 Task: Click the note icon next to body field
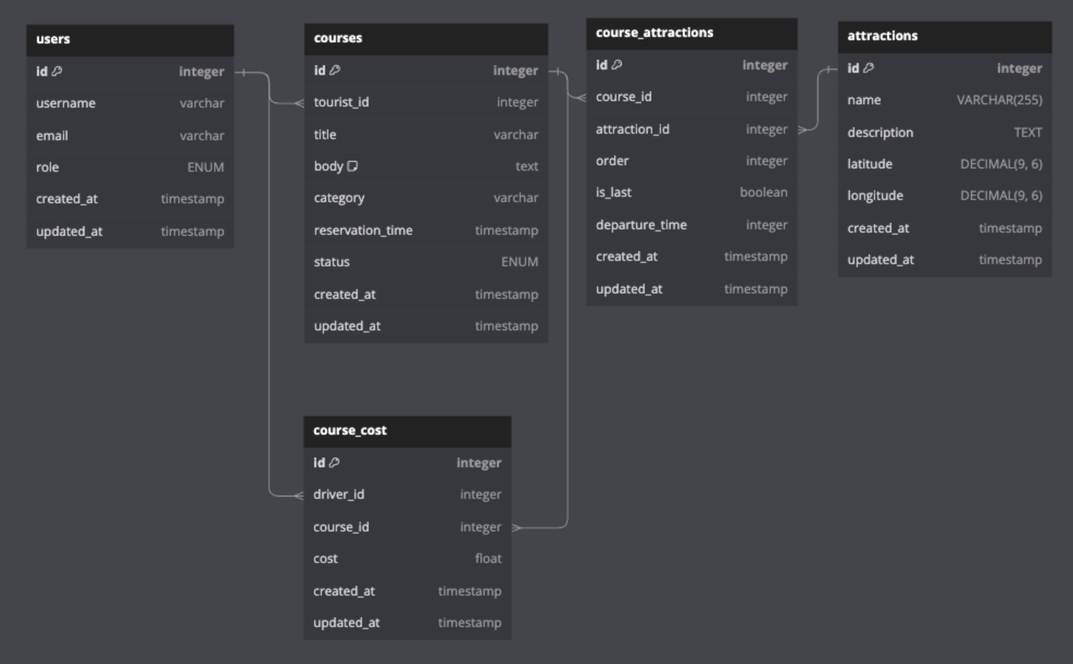click(352, 166)
